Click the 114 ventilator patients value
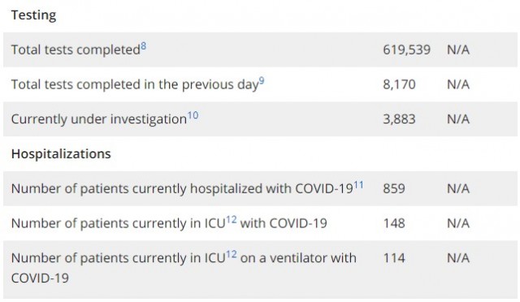Image resolution: width=520 pixels, height=302 pixels. 394,258
